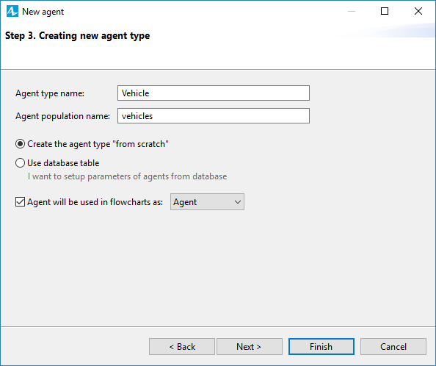Screen dimensions: 436x366
Task: Click the Agent type name label
Action: point(50,93)
